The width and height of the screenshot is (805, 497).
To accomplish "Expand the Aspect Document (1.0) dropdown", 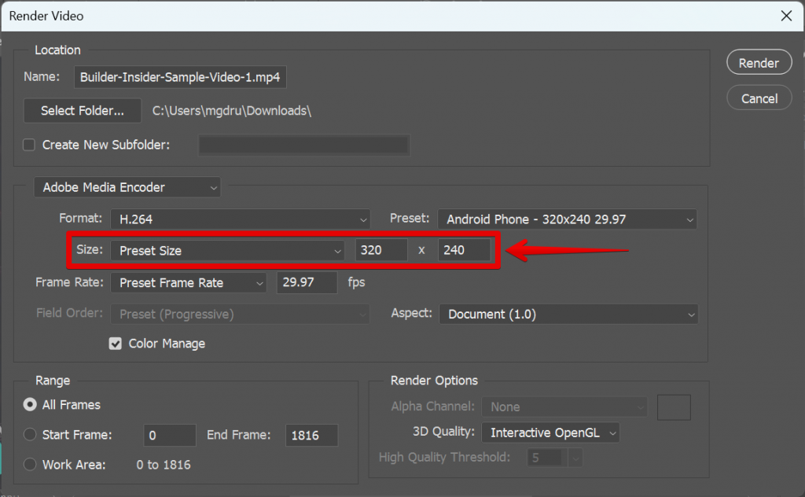I will [568, 314].
